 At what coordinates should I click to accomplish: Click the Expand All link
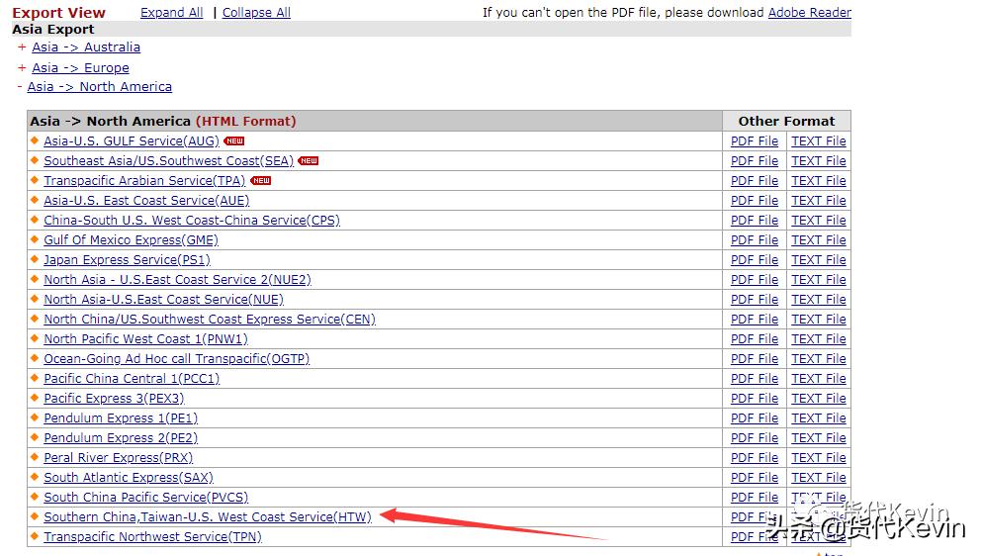[172, 13]
